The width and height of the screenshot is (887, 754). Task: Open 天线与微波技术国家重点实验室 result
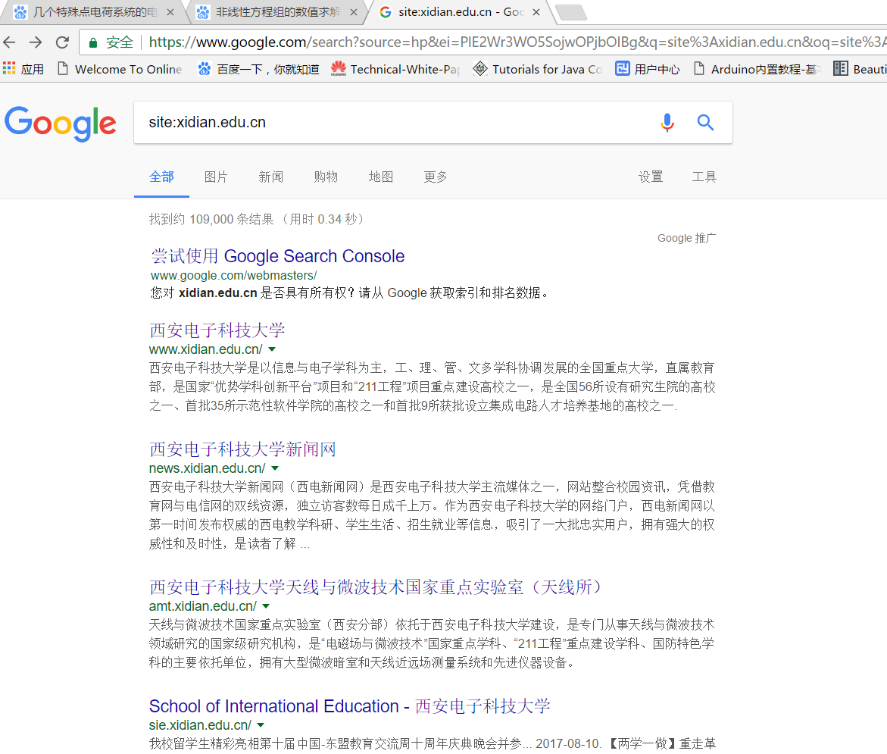[x=376, y=587]
